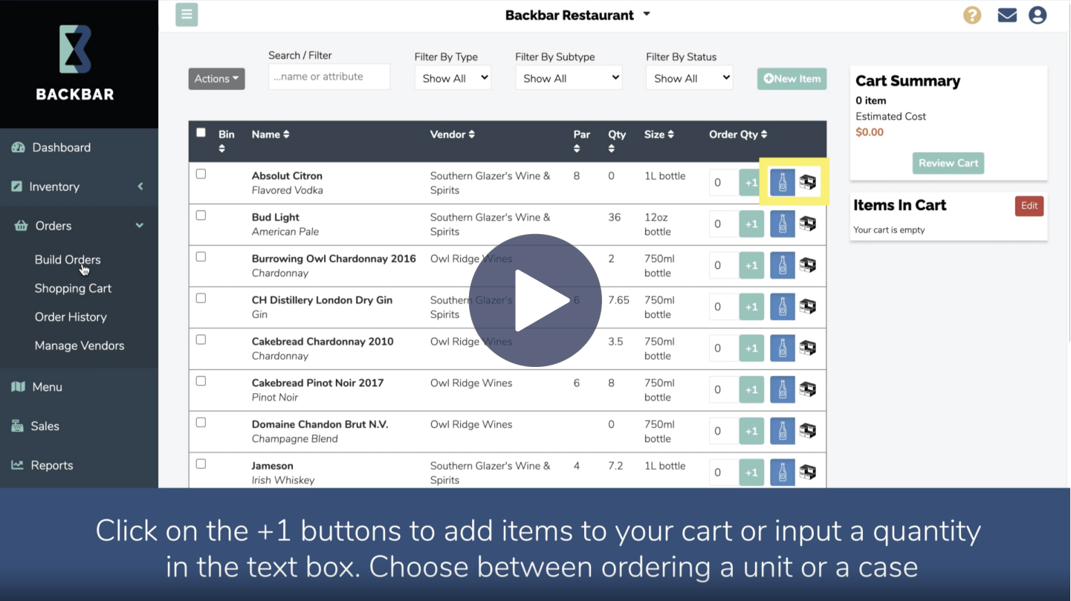Click the Search / Filter name input

[x=329, y=77]
